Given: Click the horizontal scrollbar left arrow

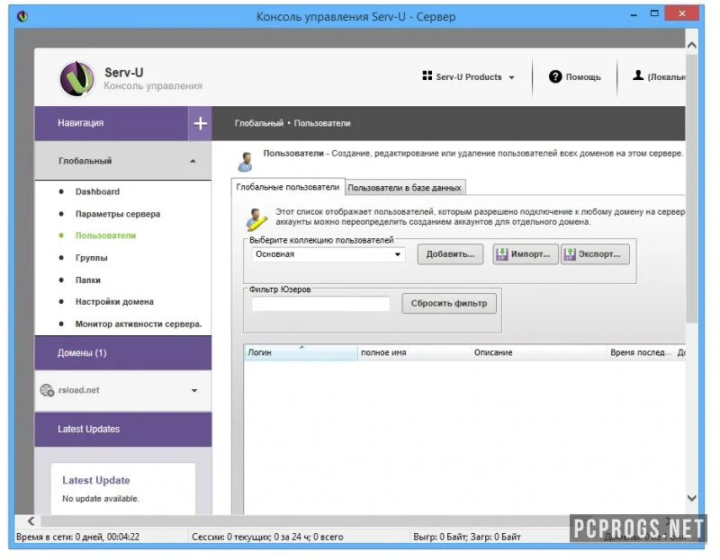Looking at the screenshot, I should click(31, 521).
